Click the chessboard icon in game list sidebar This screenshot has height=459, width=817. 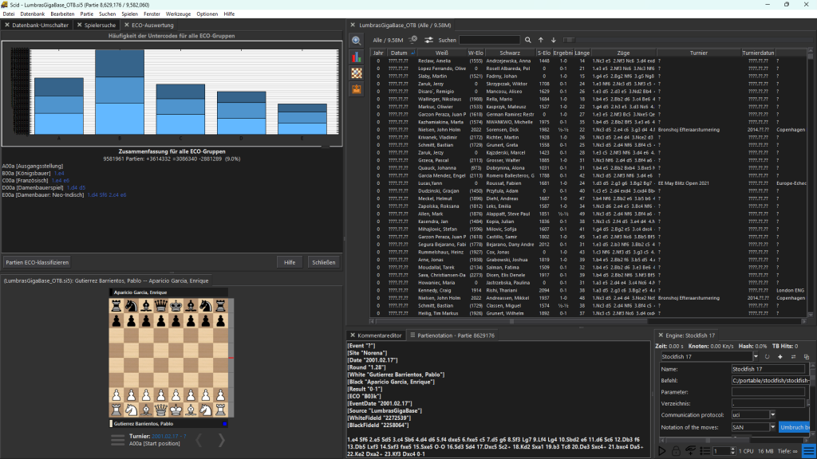(356, 73)
